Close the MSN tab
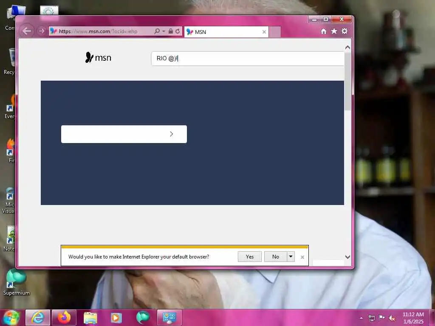 [x=264, y=32]
